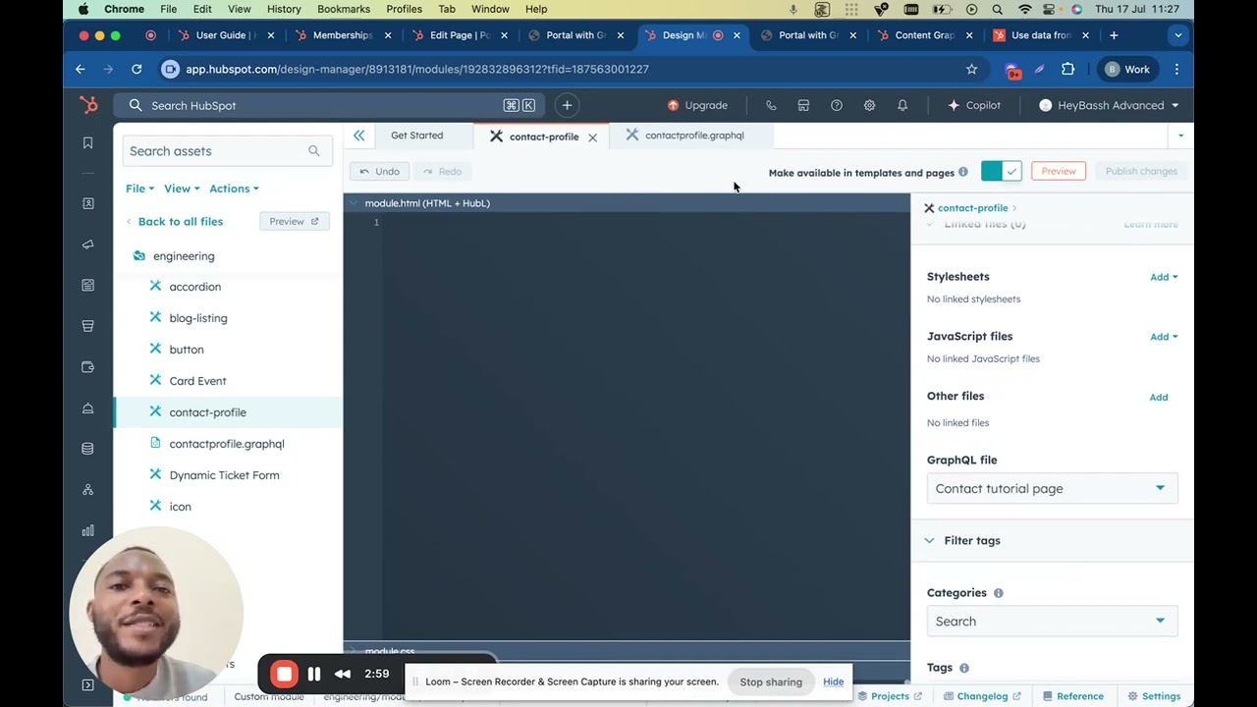Open the calling phone icon
This screenshot has height=707, width=1257.
[x=771, y=105]
